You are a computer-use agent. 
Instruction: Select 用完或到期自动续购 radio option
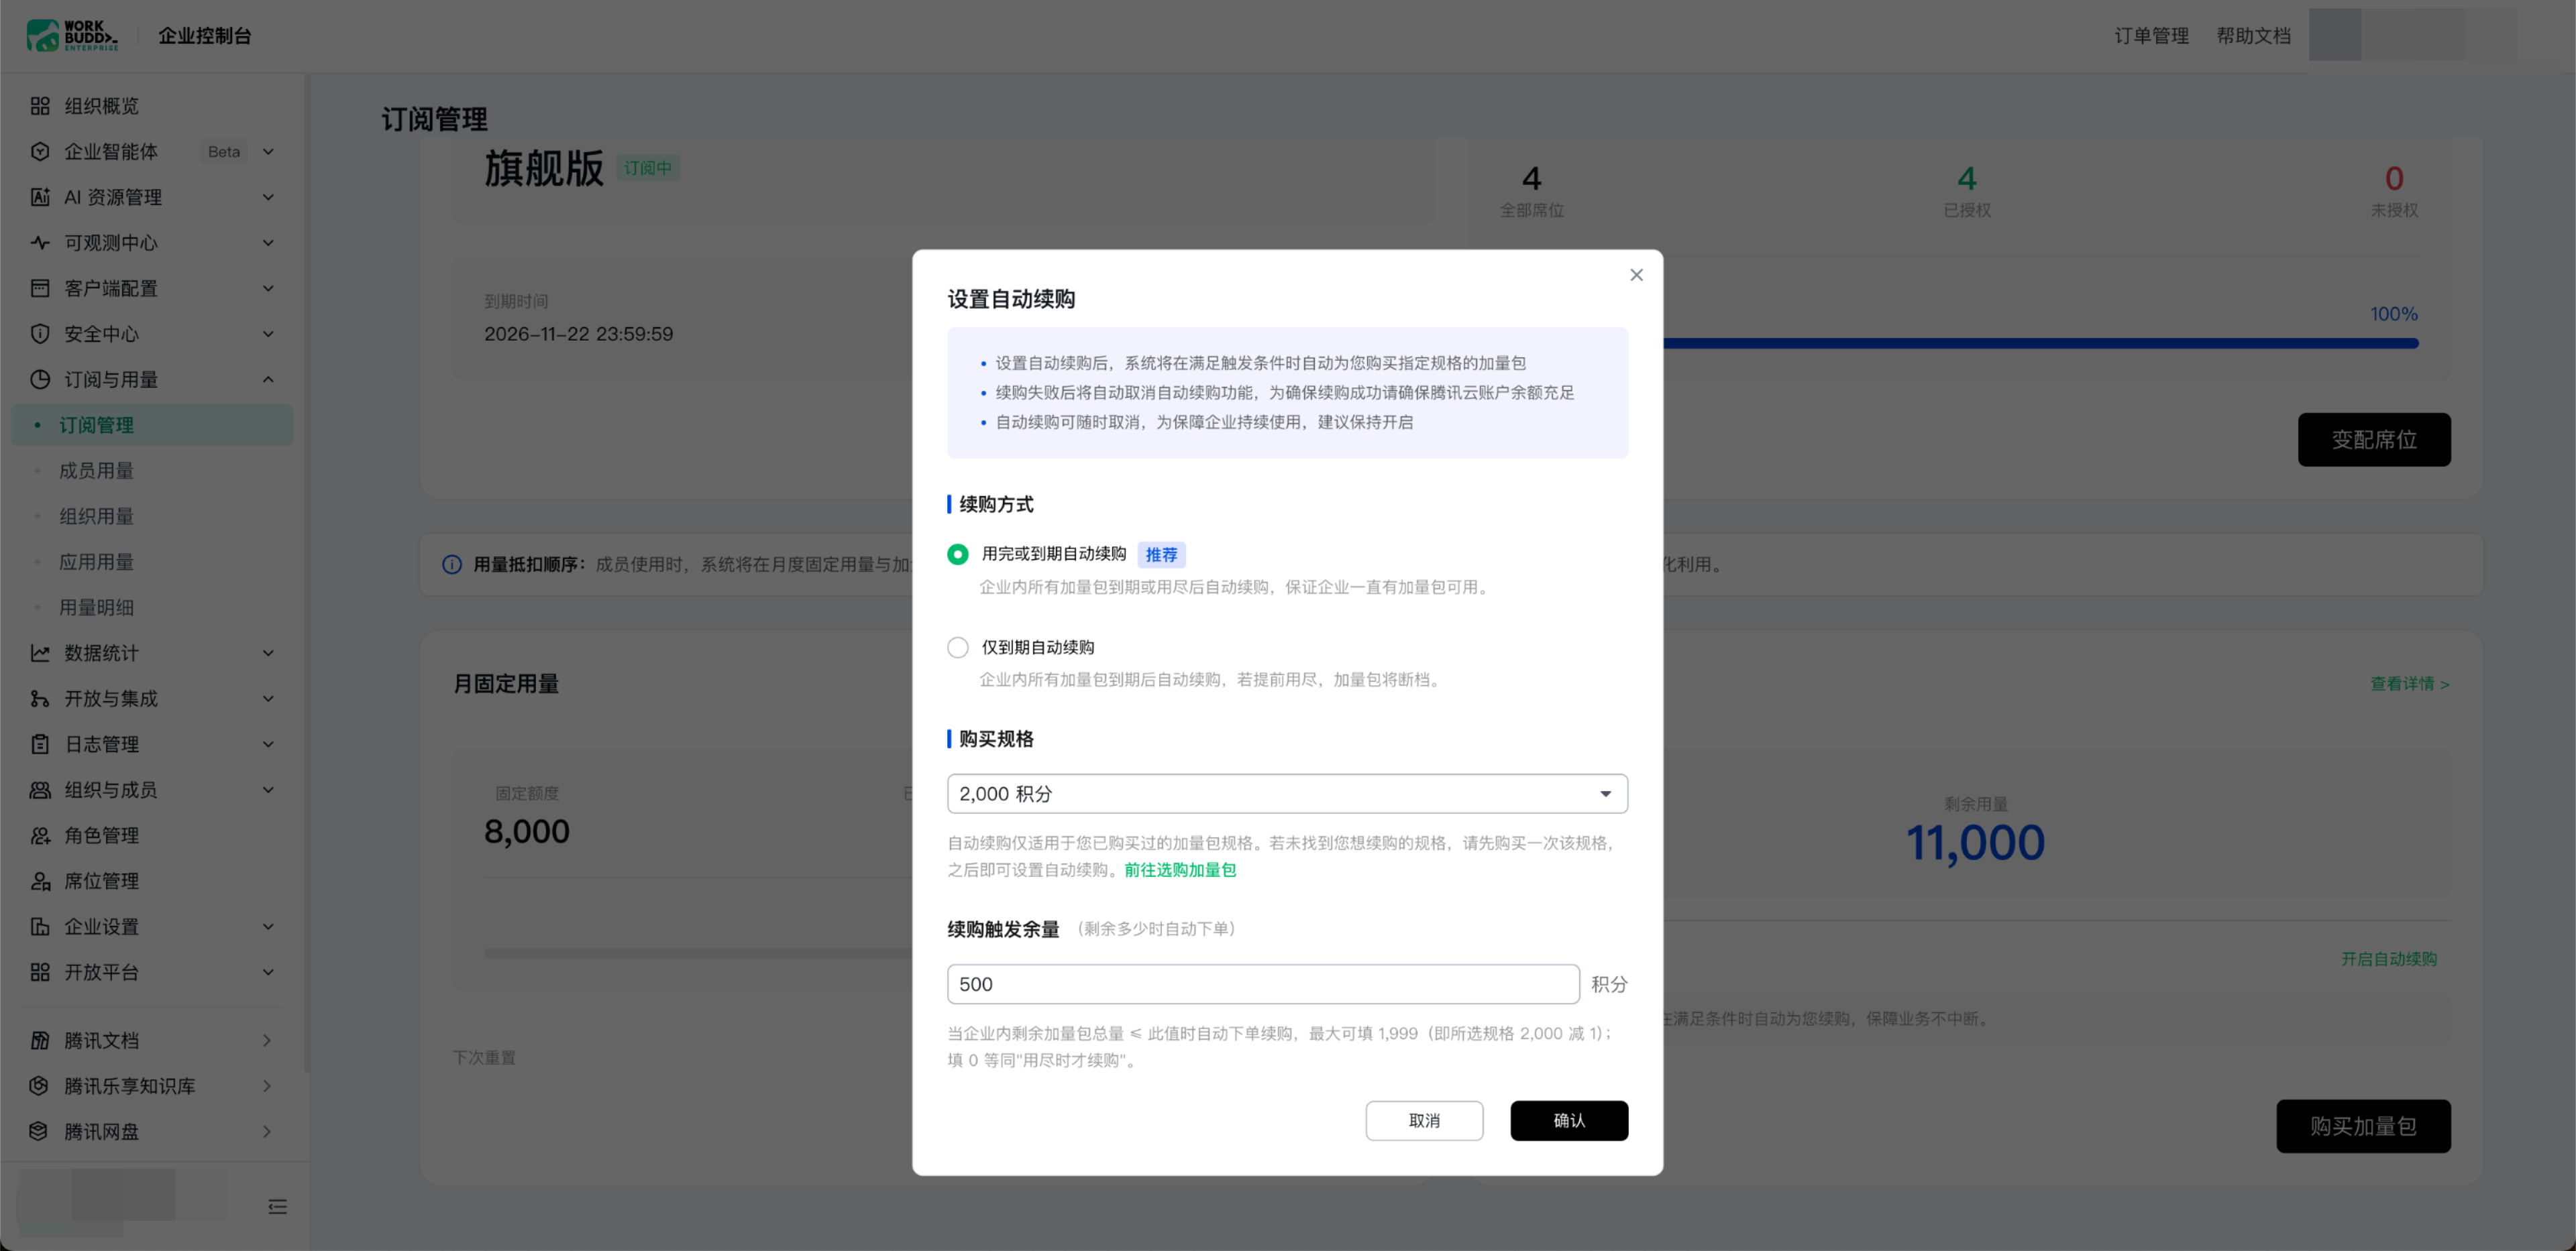[957, 554]
